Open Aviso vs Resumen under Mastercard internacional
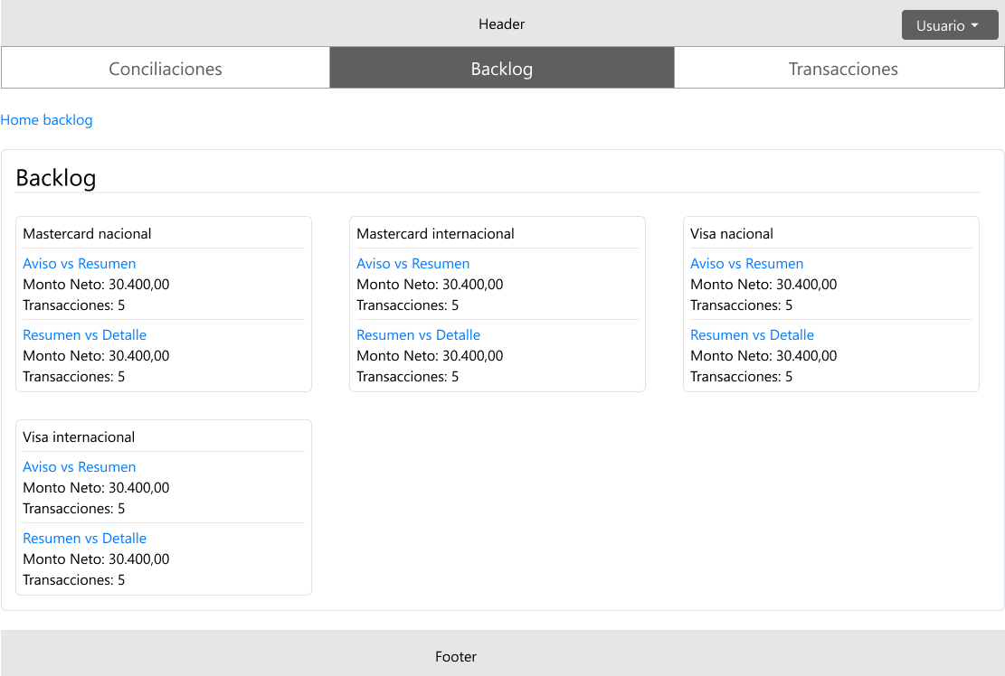The height and width of the screenshot is (676, 1005). click(x=413, y=264)
